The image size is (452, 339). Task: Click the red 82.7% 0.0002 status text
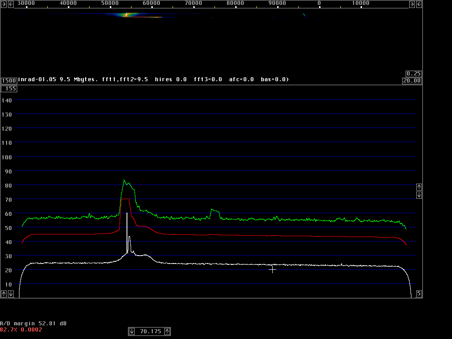(21, 330)
